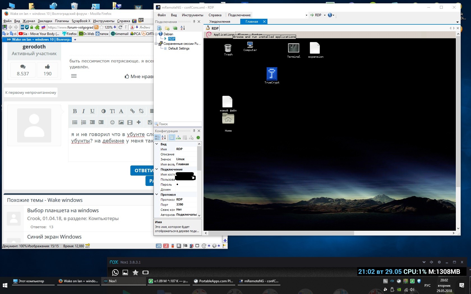Viewport: 471px width, 294px height.
Task: Toggle italic formatting in forum editor
Action: click(83, 111)
